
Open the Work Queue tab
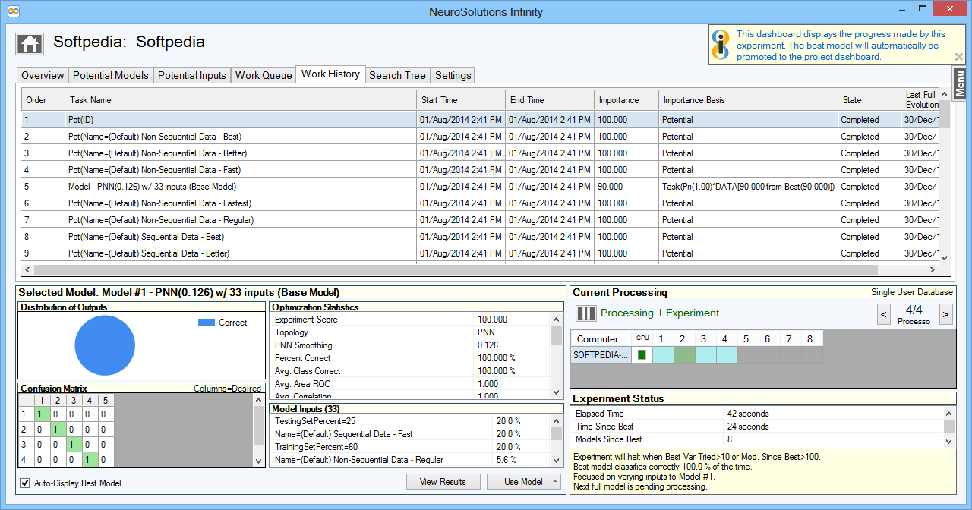(x=264, y=75)
